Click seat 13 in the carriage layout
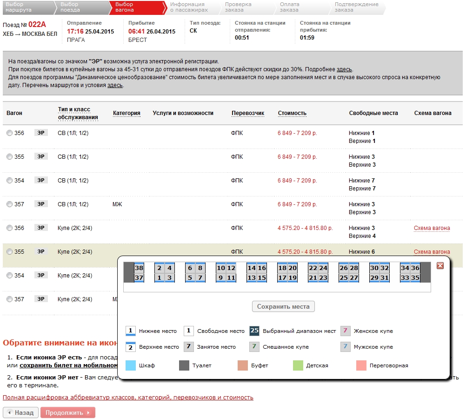This screenshot has width=466, height=419. click(x=252, y=278)
